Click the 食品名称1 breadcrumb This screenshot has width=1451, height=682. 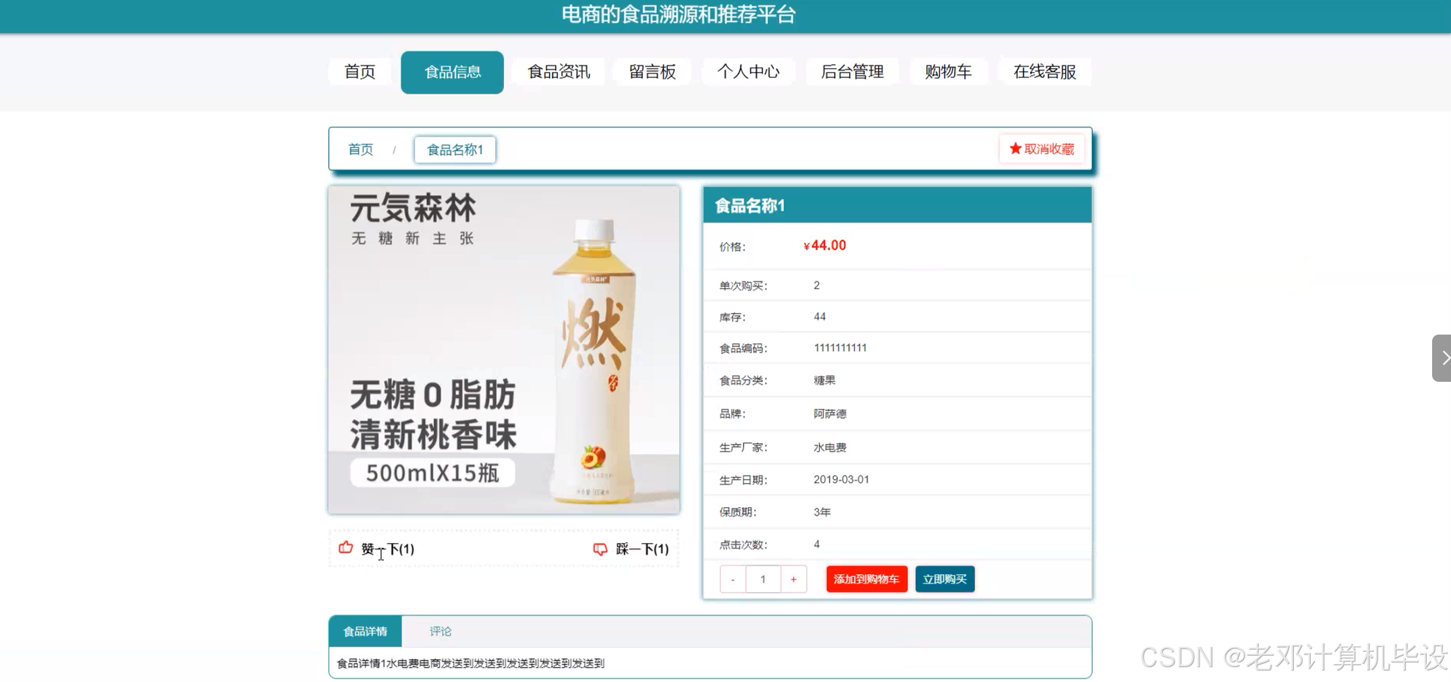tap(455, 150)
